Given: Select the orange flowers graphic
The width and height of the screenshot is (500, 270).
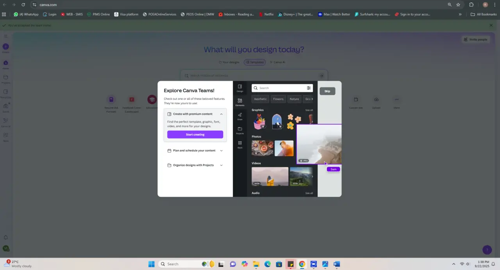Looking at the screenshot, I should click(x=294, y=121).
